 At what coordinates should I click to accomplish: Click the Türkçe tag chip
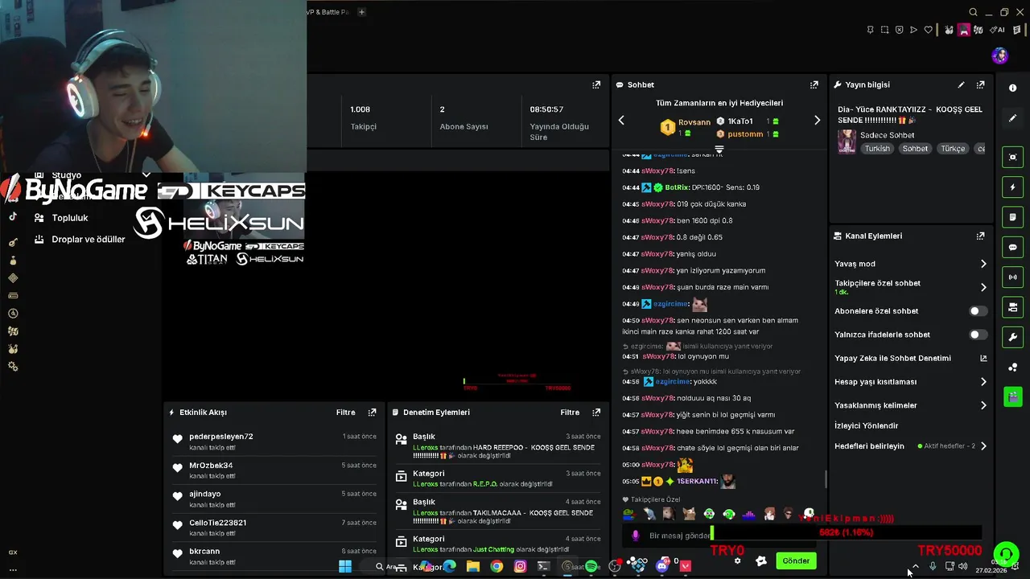(953, 149)
